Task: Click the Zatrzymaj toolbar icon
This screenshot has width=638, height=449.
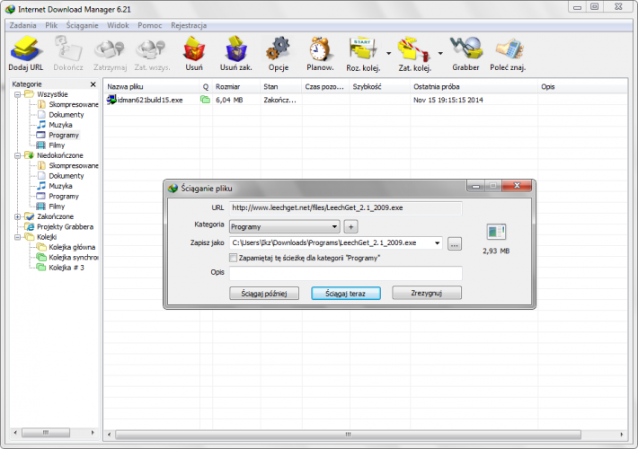Action: (110, 48)
